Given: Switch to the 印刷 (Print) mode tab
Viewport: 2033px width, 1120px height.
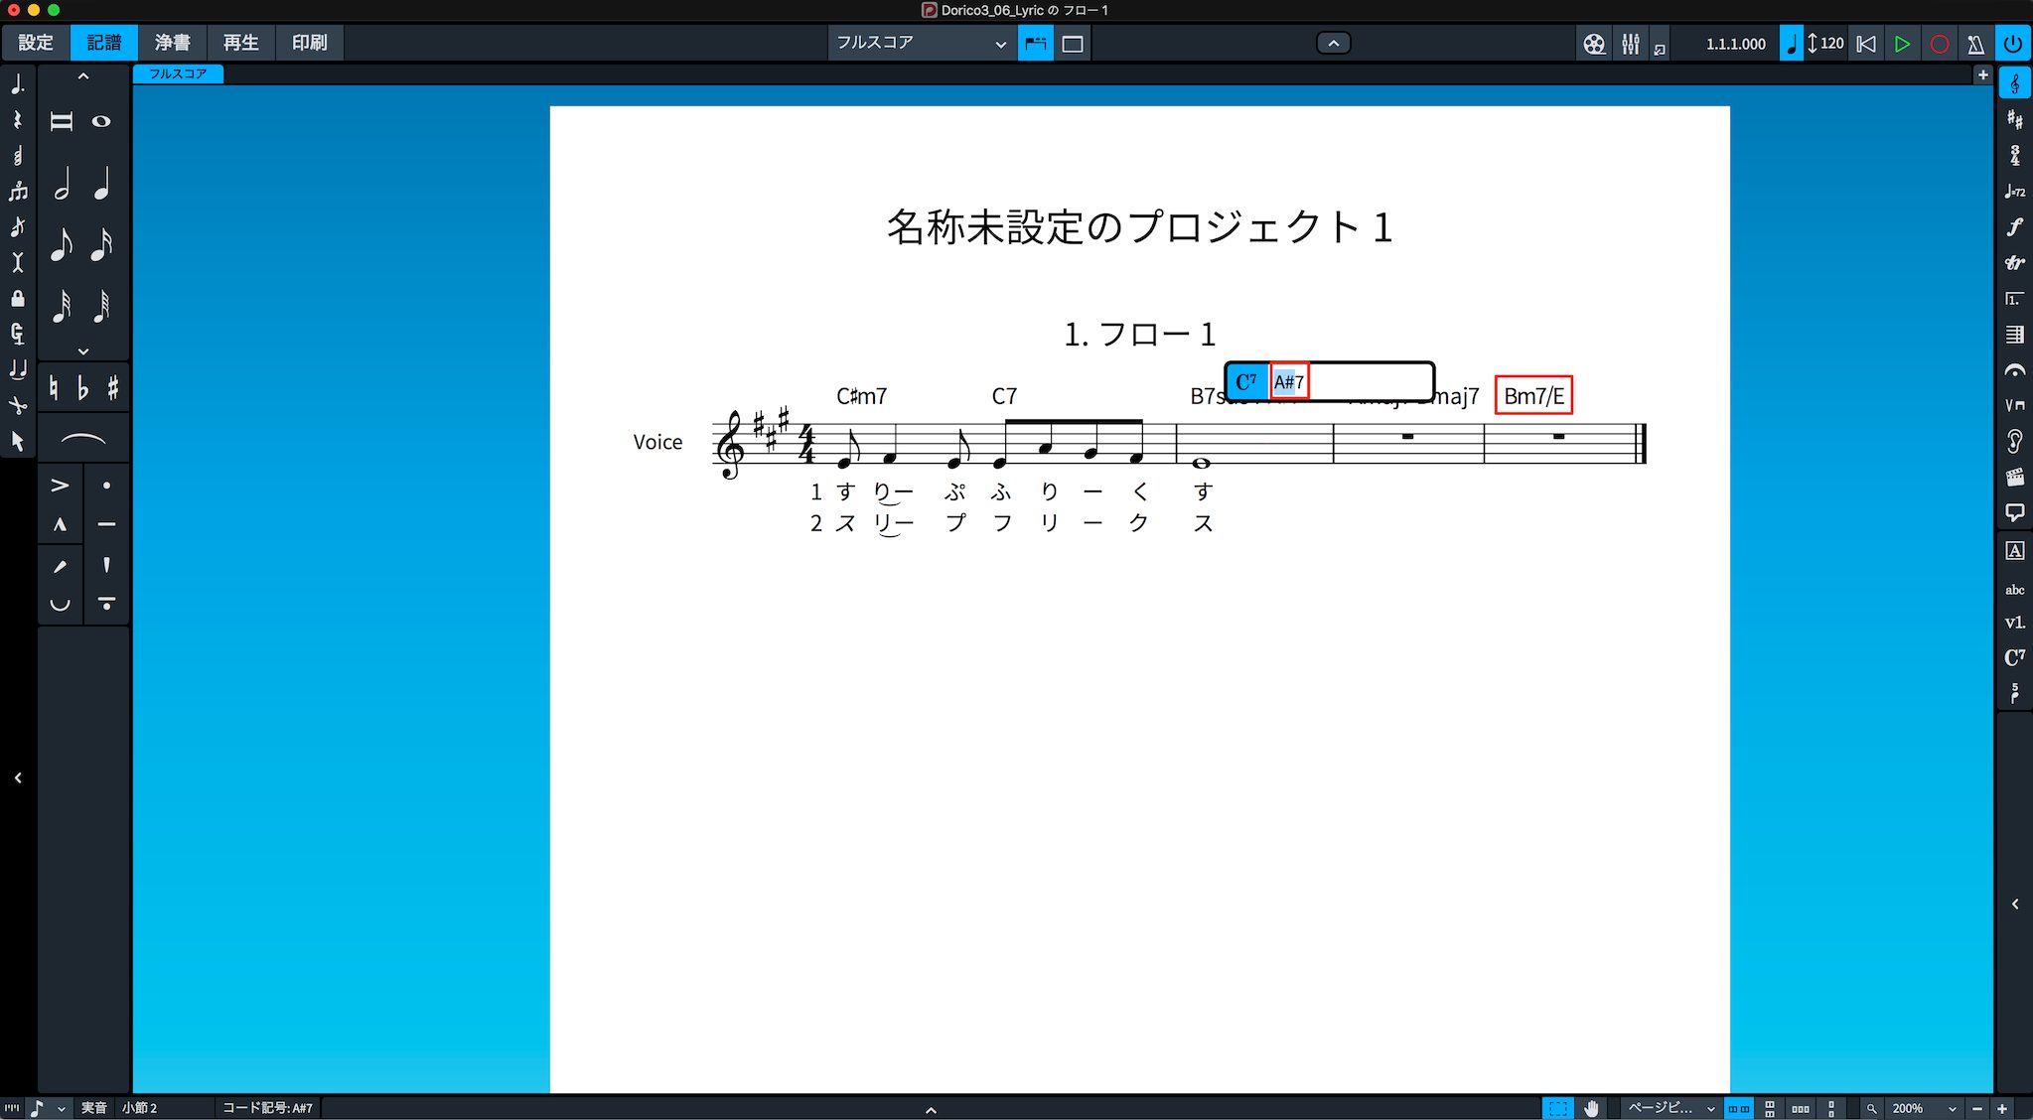Looking at the screenshot, I should (x=309, y=43).
